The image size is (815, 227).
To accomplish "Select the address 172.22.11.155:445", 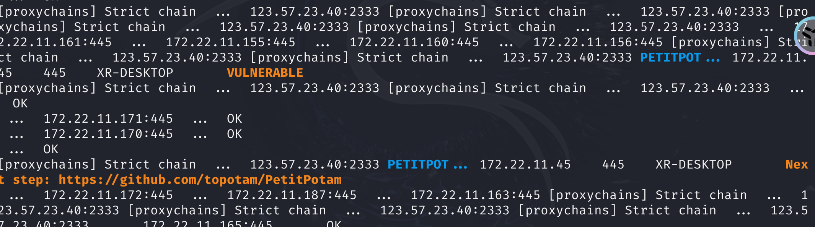I will (x=231, y=42).
